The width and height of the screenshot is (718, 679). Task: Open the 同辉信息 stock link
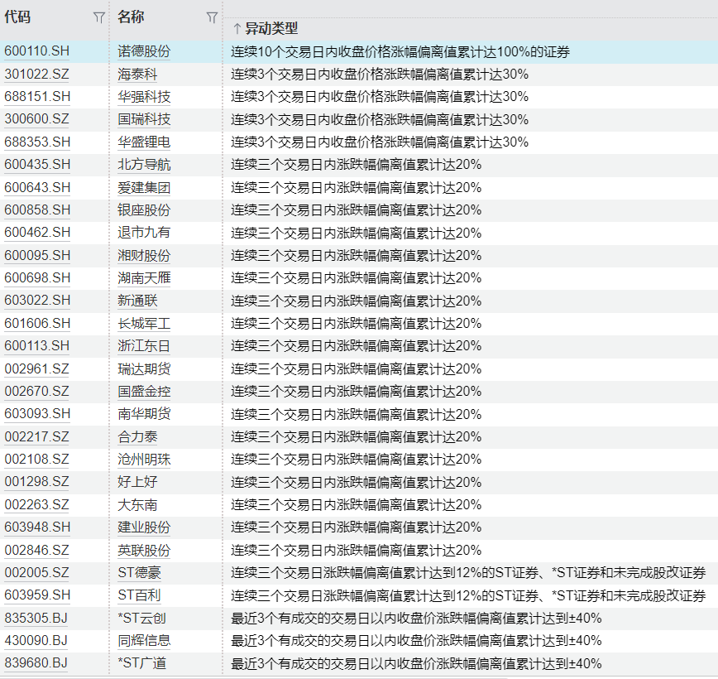(x=144, y=640)
